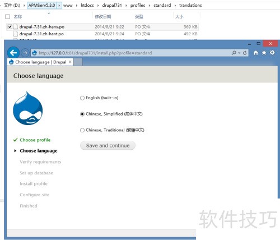The height and width of the screenshot is (240, 280).
Task: Click the Drupal logo image
Action: point(27,108)
